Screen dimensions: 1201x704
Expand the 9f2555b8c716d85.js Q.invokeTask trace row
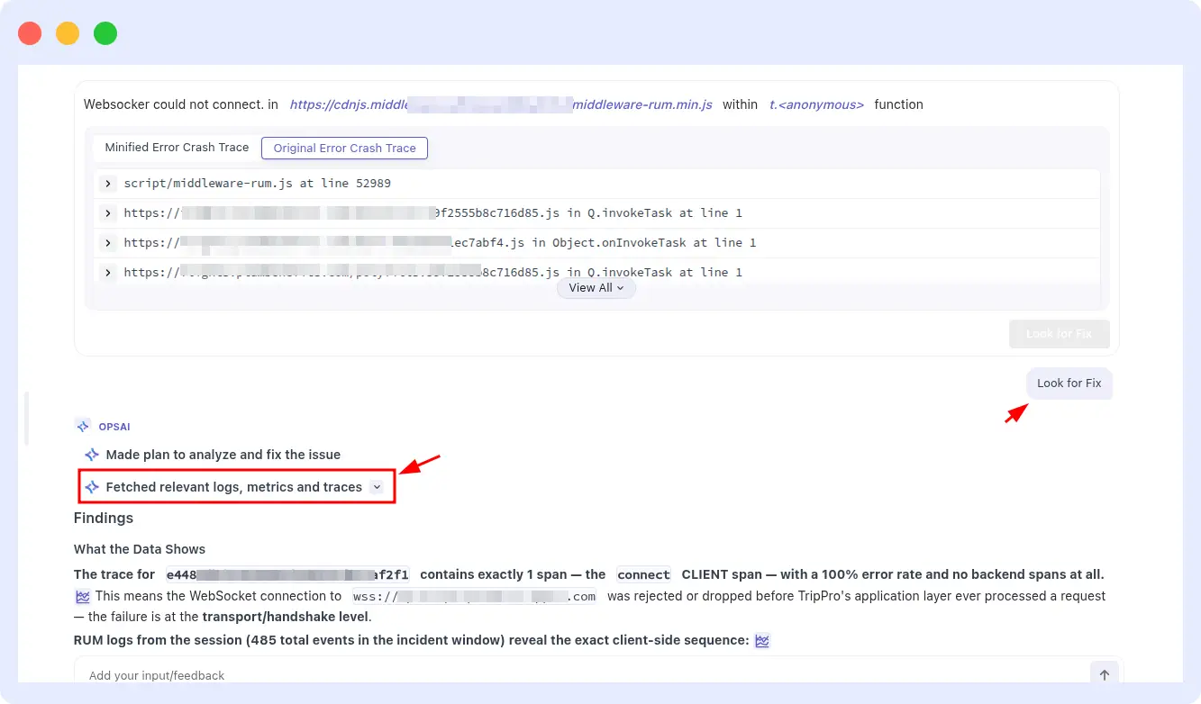click(x=107, y=213)
